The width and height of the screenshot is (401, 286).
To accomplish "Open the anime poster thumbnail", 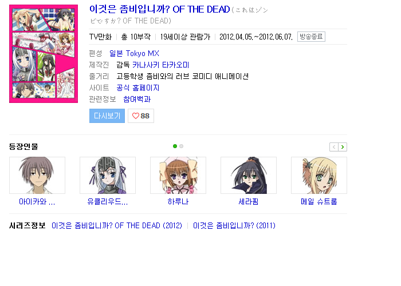I will coord(44,54).
